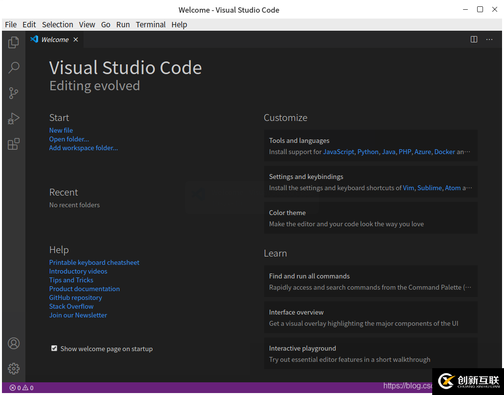Open the Extensions view icon
504x395 pixels.
pos(14,144)
